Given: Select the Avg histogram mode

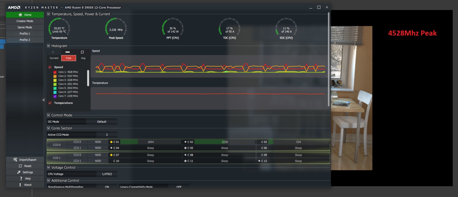Looking at the screenshot, I should tap(83, 58).
